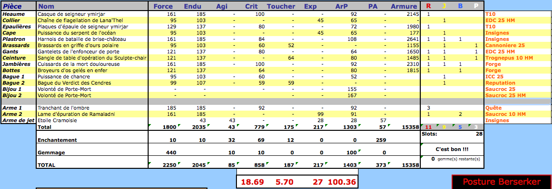Click source cell Quête
This screenshot has width=552, height=189.
click(x=493, y=108)
